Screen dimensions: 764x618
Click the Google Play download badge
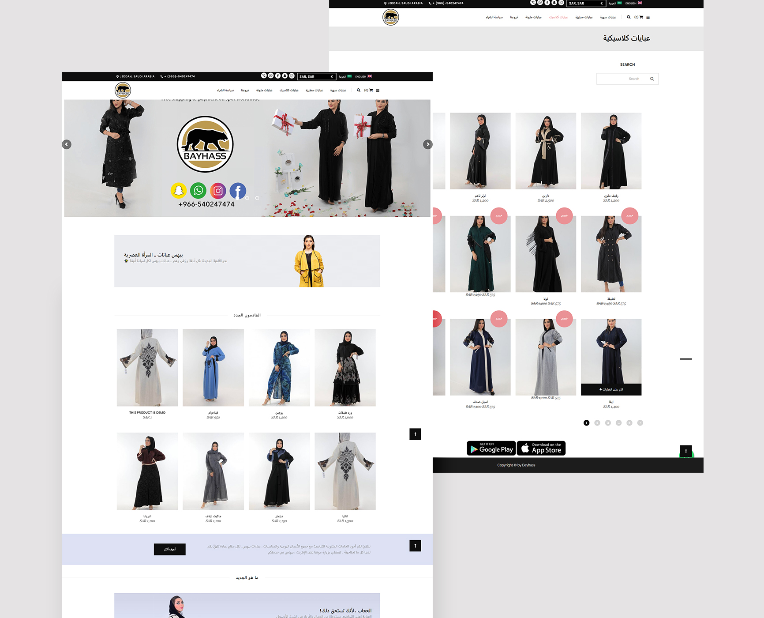coord(491,448)
